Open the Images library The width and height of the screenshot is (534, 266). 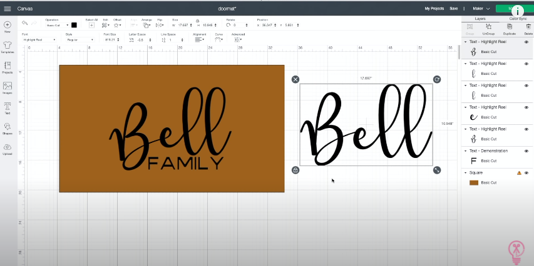point(7,86)
